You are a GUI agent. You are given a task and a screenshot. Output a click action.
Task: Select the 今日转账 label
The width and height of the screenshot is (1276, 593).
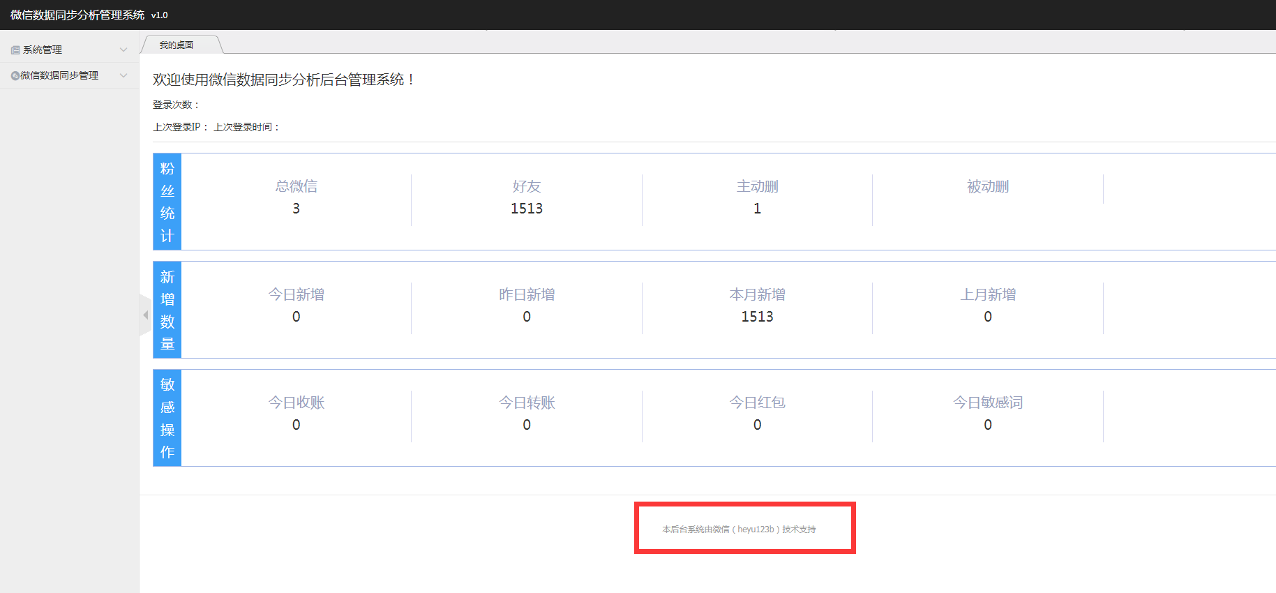pos(527,403)
